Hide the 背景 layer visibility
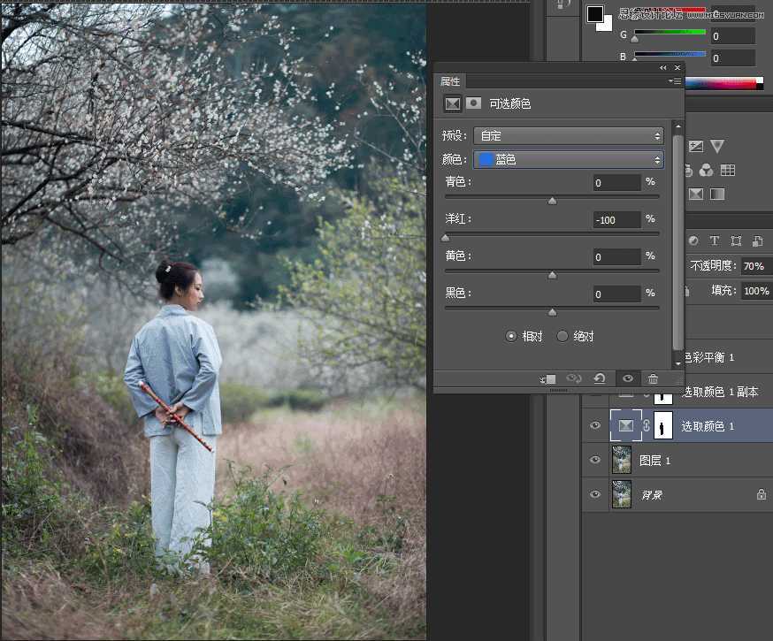The image size is (773, 641). [595, 495]
